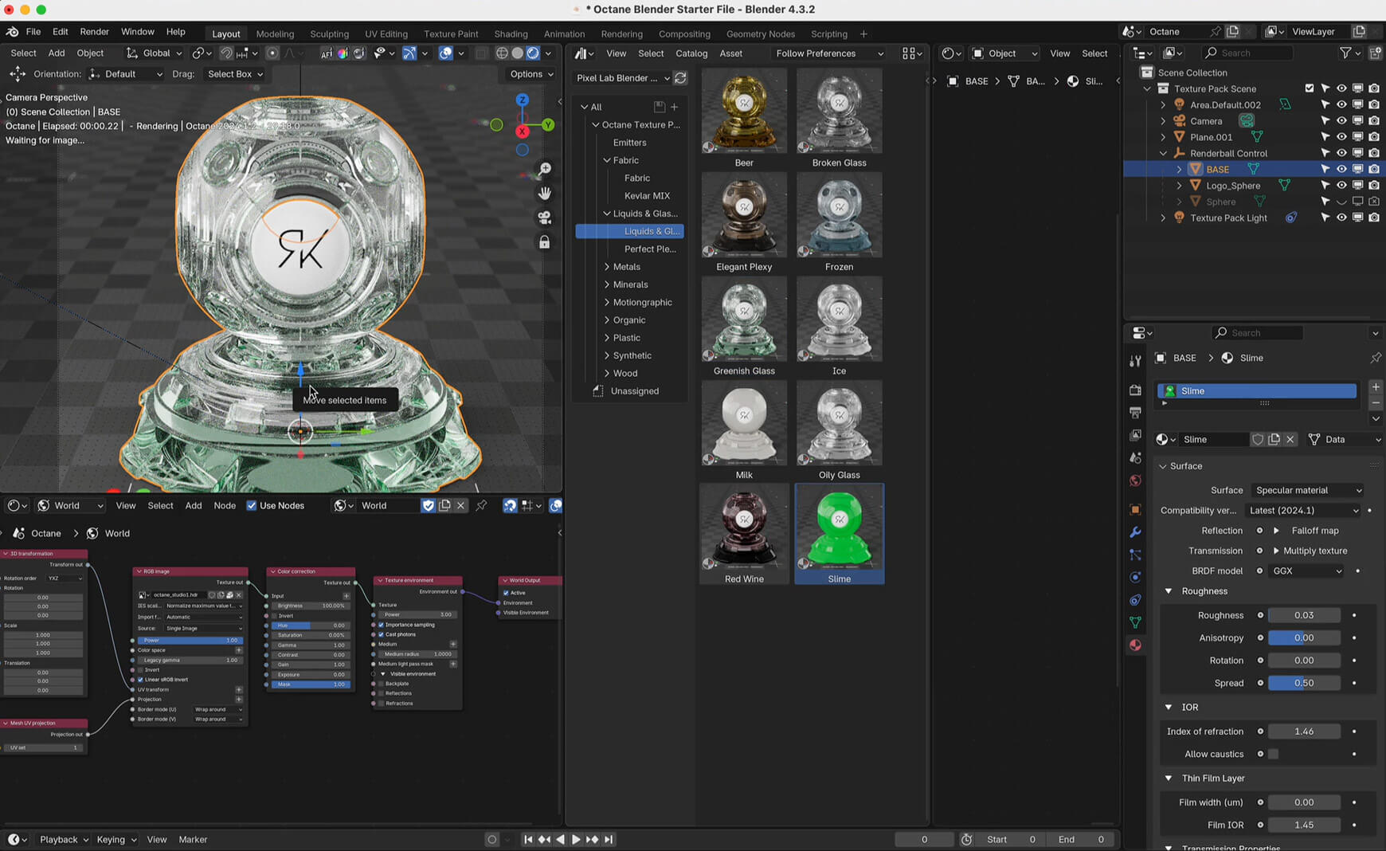The height and width of the screenshot is (851, 1386).
Task: Click the Multiply texture transmission button
Action: click(1315, 551)
